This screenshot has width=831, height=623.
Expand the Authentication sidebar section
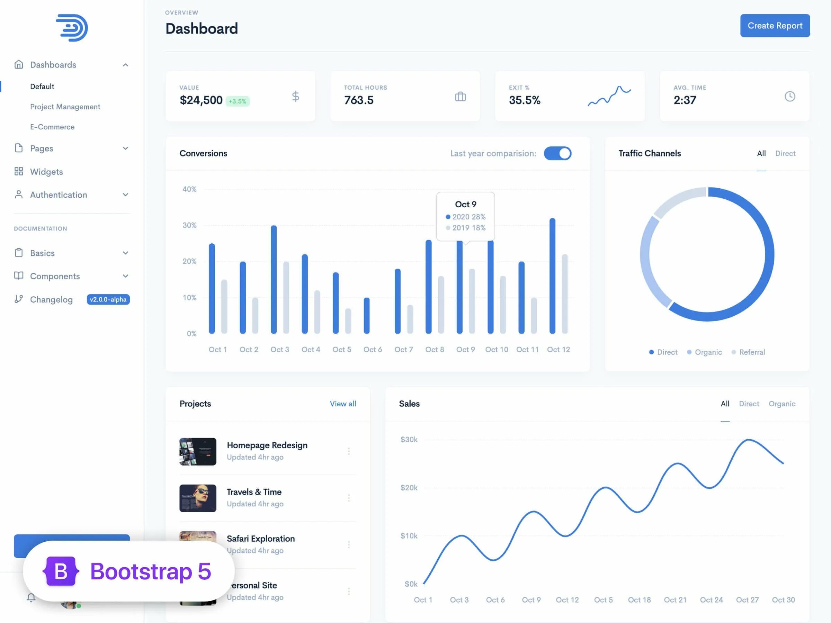click(x=125, y=195)
